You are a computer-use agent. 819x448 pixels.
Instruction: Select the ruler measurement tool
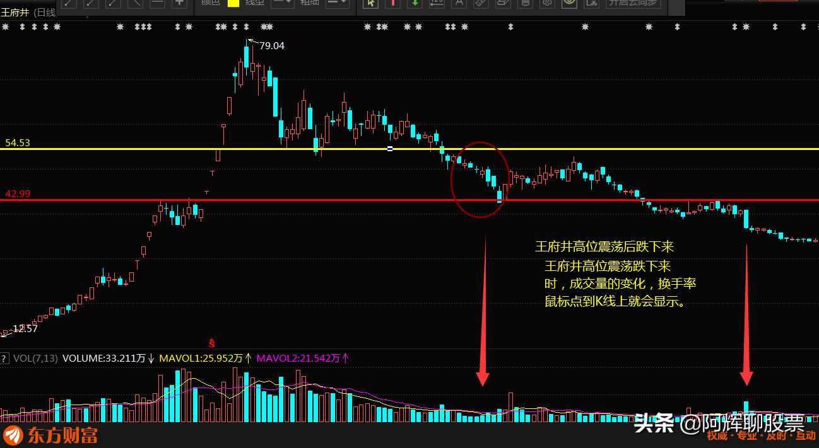click(x=481, y=3)
